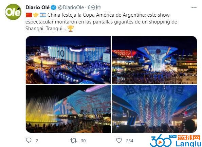Click the reply speech bubble icon
202x147 pixels.
(x=29, y=140)
